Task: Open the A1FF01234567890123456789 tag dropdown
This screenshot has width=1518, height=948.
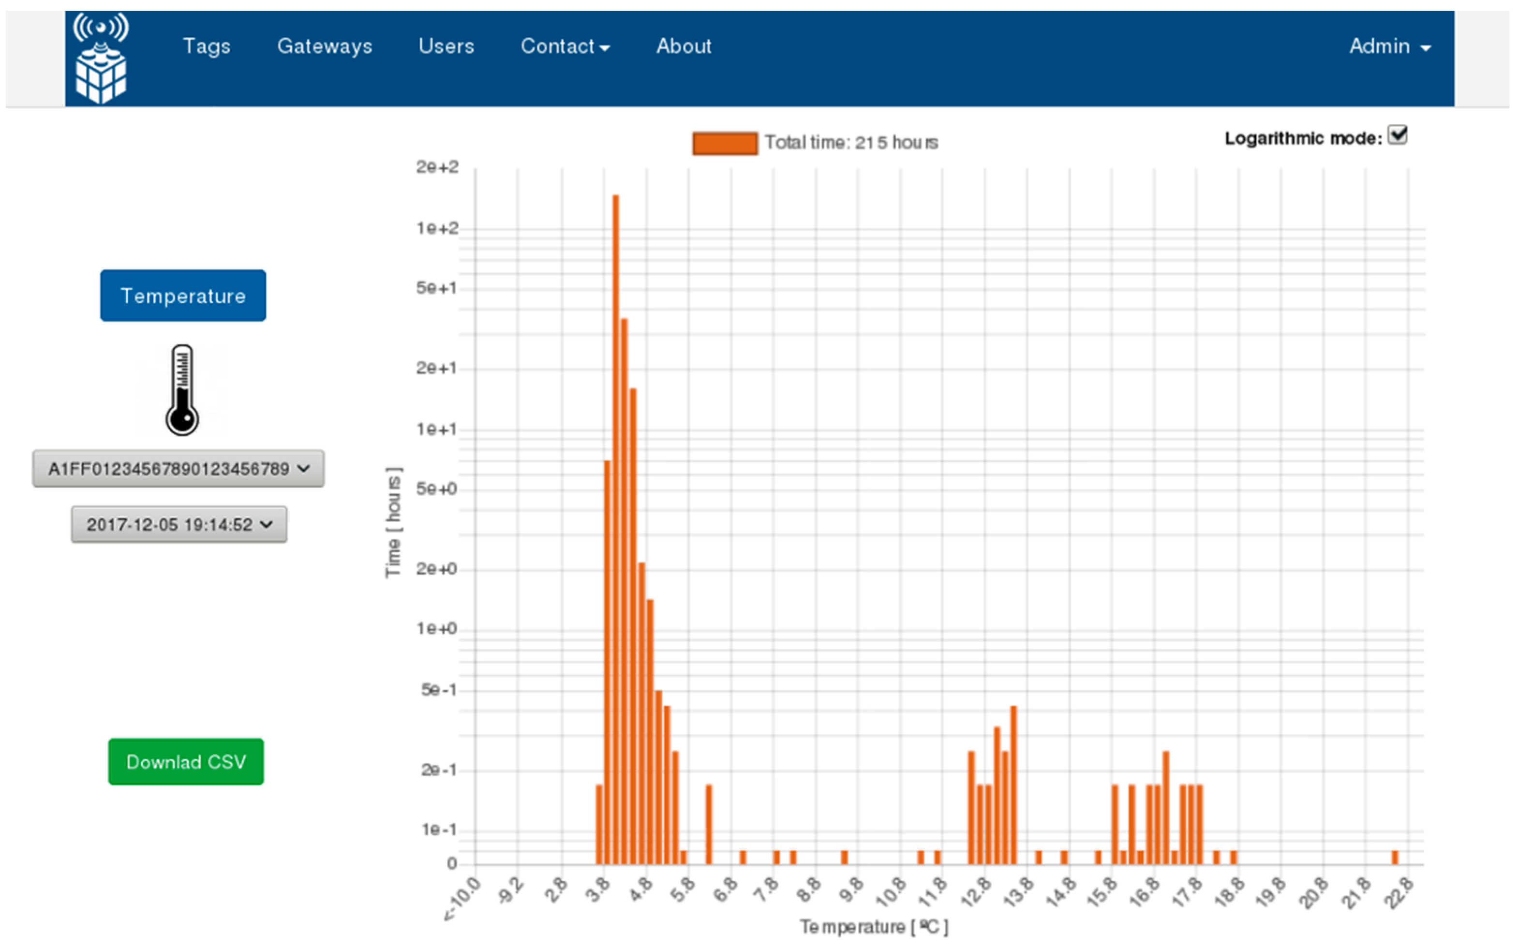Action: click(178, 468)
